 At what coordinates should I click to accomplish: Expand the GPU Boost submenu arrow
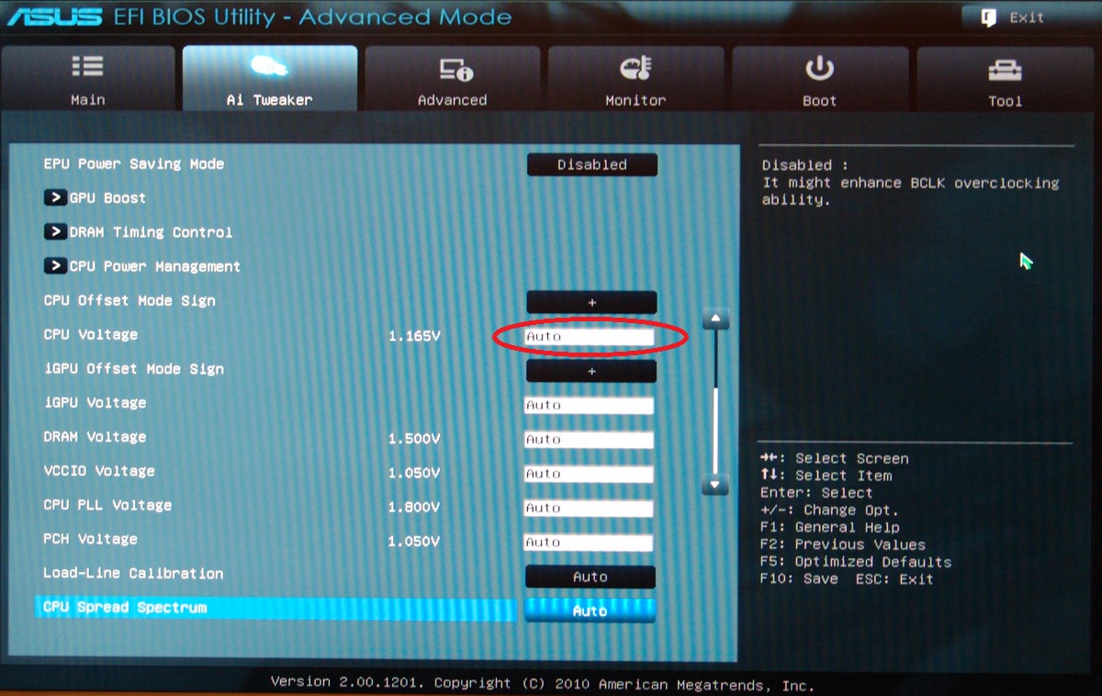pyautogui.click(x=55, y=197)
